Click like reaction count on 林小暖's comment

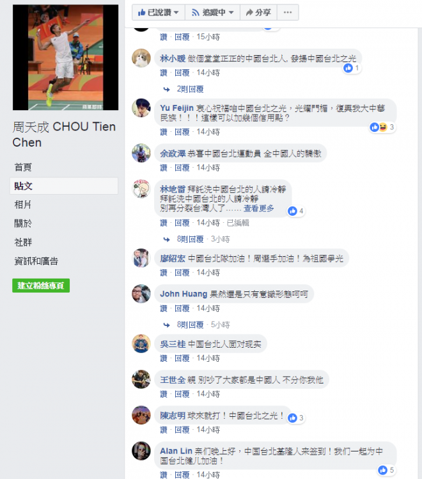pos(352,68)
